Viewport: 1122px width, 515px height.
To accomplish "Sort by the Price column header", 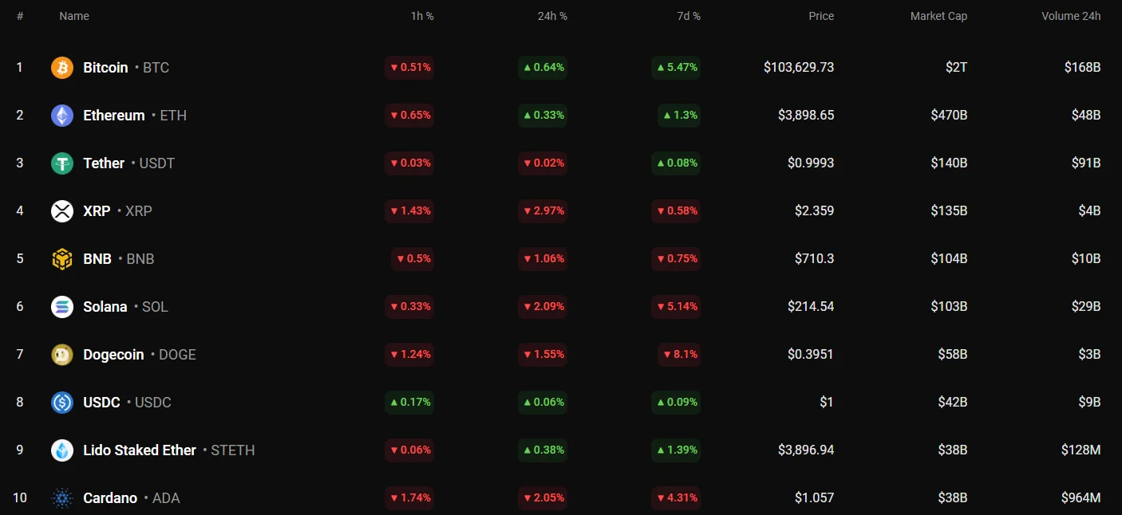I will tap(821, 16).
